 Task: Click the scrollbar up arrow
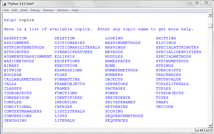coord(210,15)
